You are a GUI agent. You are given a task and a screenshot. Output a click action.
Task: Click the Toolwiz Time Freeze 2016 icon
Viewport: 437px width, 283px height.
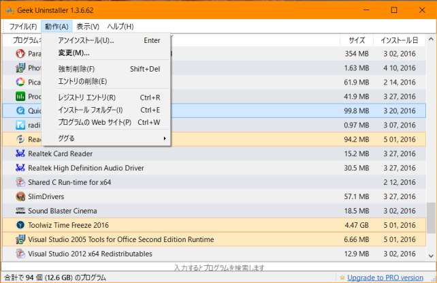coord(20,225)
